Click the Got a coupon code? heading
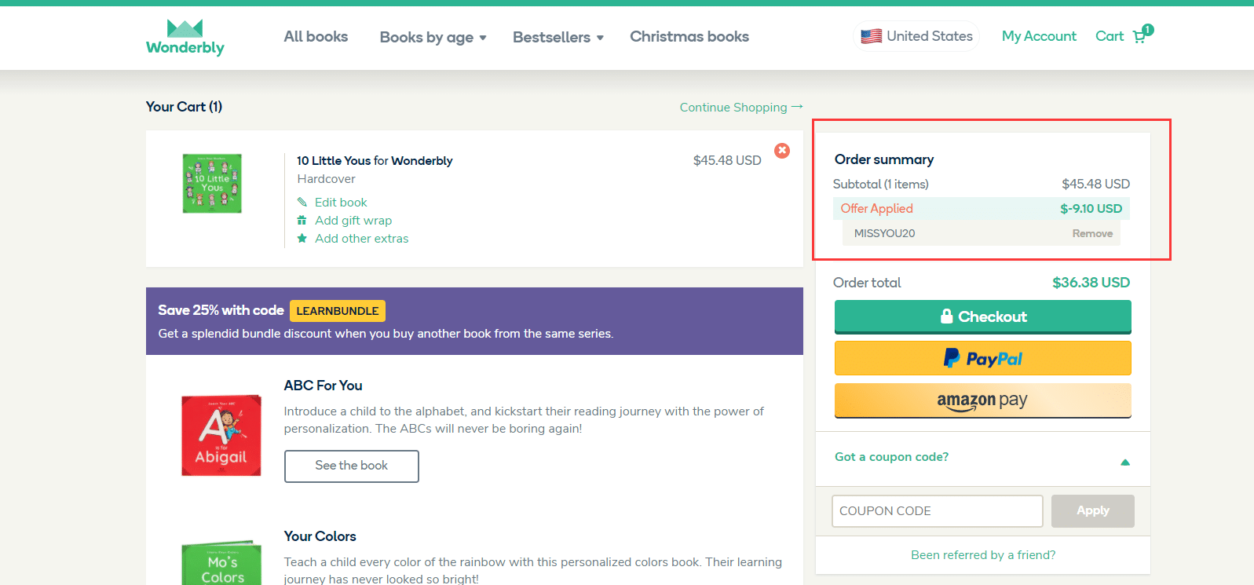This screenshot has width=1254, height=585. pyautogui.click(x=891, y=457)
